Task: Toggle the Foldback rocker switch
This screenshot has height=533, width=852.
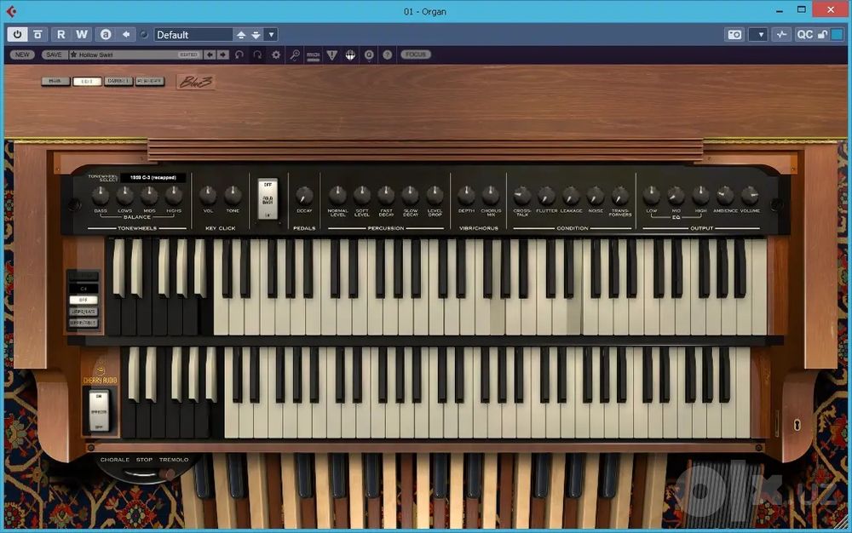Action: (x=268, y=199)
